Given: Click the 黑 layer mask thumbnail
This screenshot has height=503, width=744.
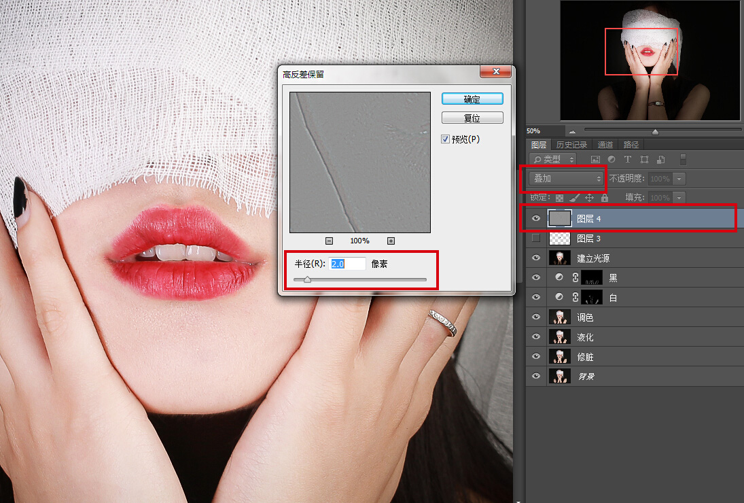Looking at the screenshot, I should [x=592, y=277].
